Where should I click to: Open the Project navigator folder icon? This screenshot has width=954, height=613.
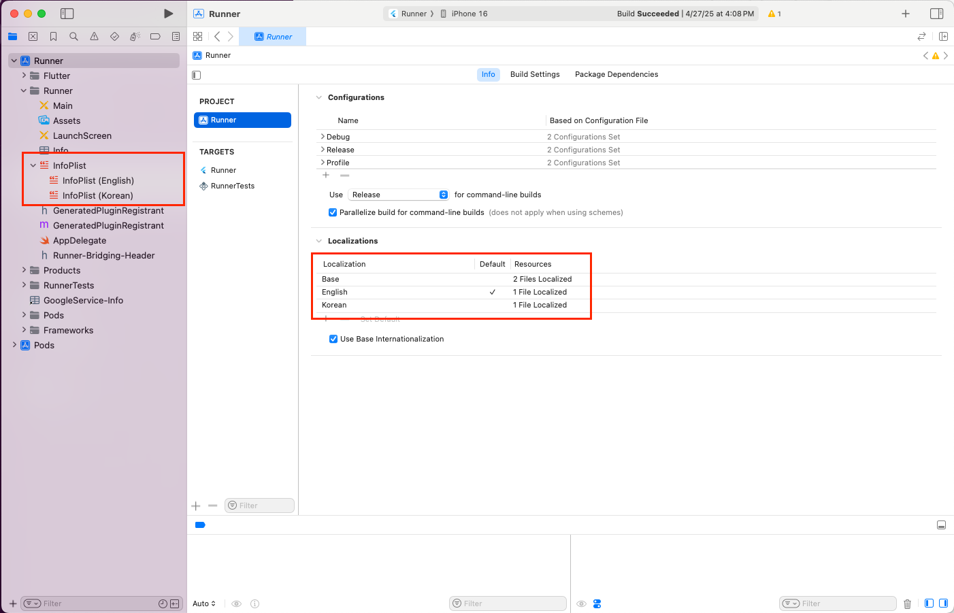(12, 37)
